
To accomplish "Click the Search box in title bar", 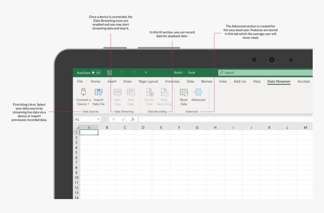I will [x=264, y=73].
